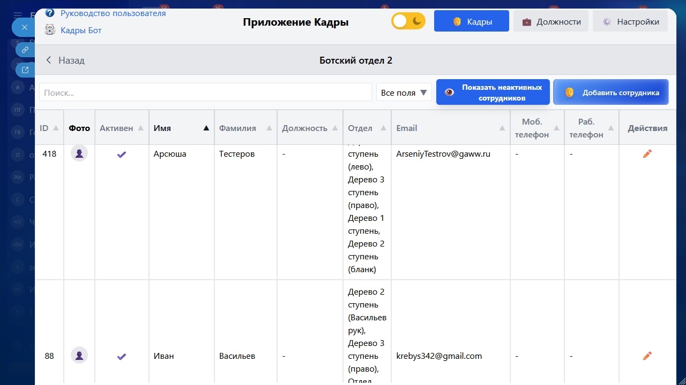Open the Все поля dropdown

(x=404, y=93)
